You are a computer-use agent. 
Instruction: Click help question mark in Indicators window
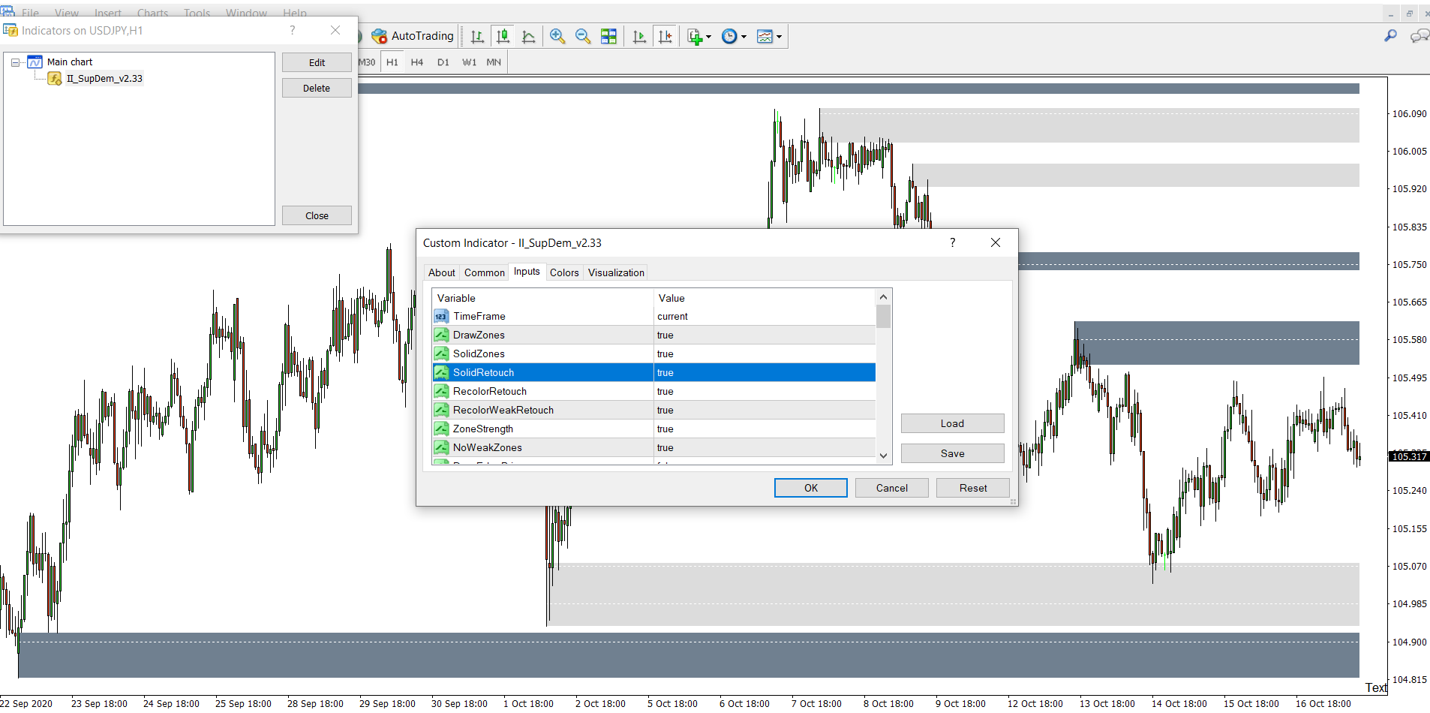[x=293, y=31]
